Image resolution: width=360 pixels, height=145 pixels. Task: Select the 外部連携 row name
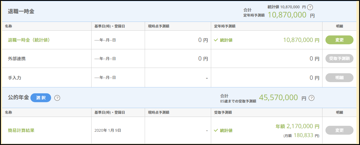click(17, 58)
